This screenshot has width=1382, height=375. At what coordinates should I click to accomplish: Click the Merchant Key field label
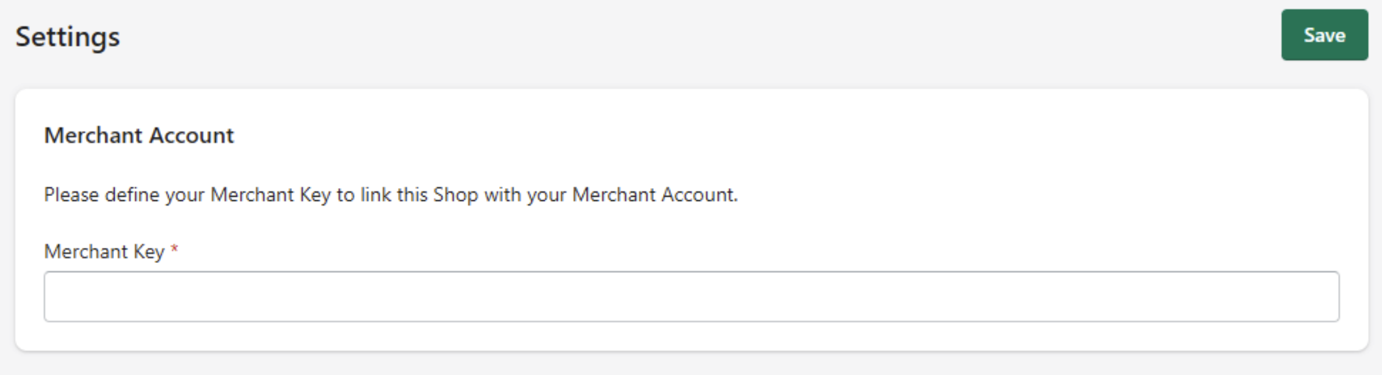[104, 251]
